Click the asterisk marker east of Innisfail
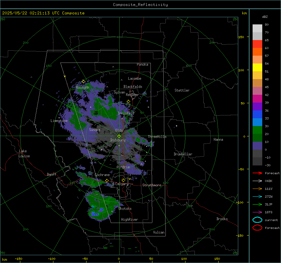Viewport: 281px width, 263px height. (148, 107)
